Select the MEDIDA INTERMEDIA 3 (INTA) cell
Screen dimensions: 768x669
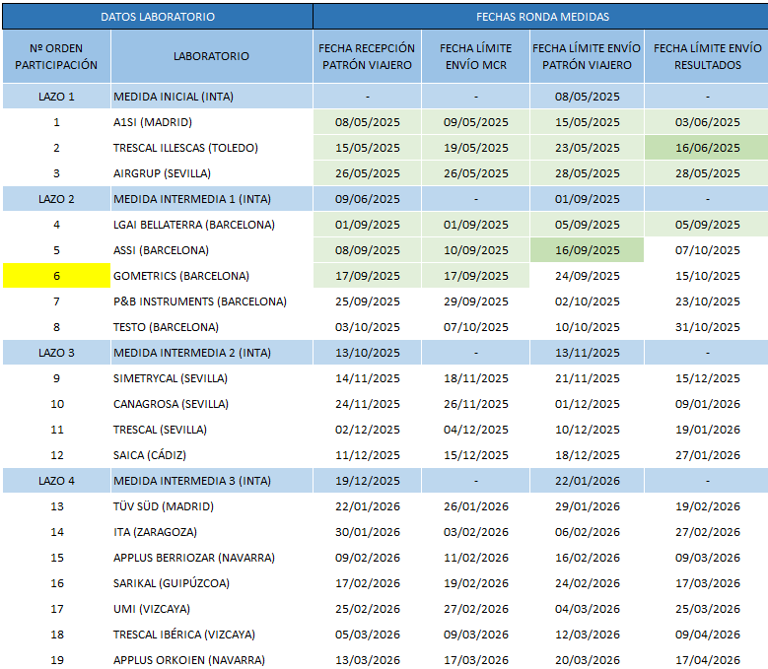(x=212, y=481)
